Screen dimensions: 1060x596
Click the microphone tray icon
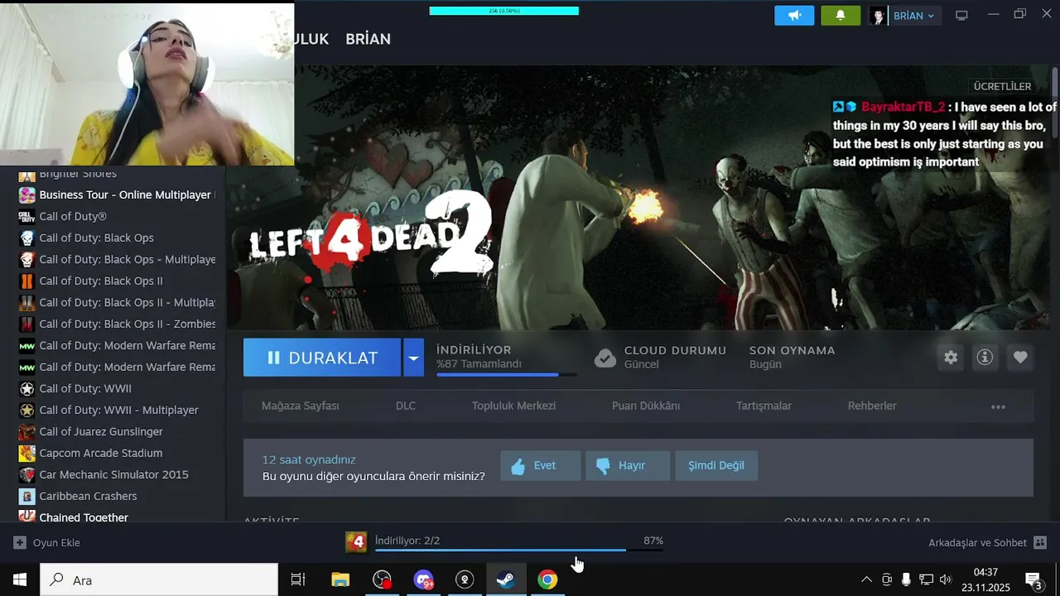pos(906,579)
